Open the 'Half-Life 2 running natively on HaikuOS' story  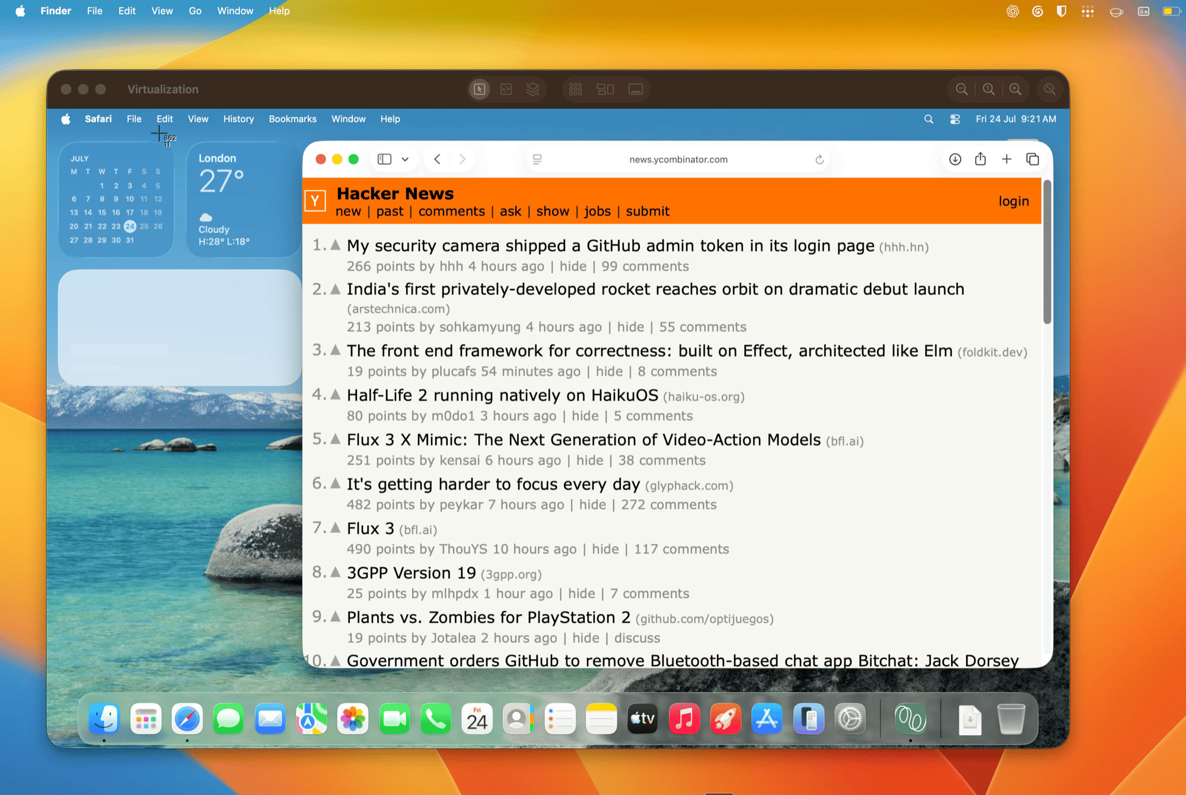tap(502, 395)
